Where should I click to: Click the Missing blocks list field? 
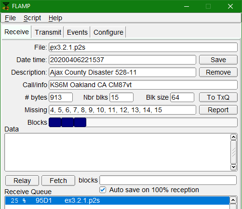point(122,110)
